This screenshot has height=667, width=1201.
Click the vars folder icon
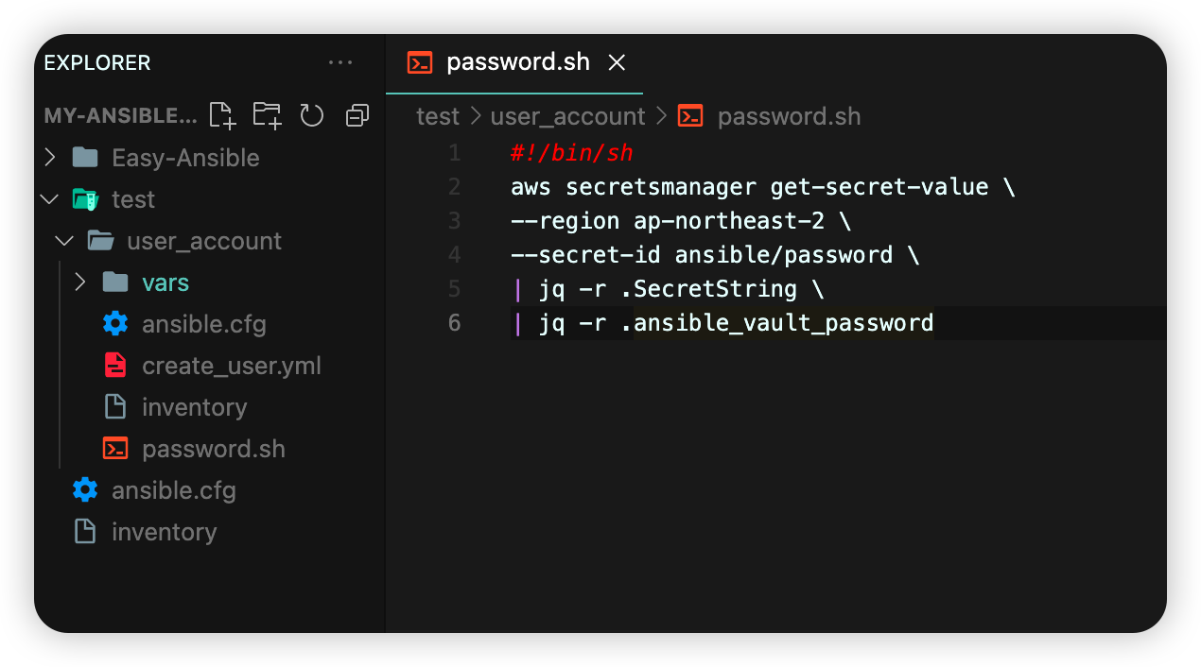click(x=115, y=282)
